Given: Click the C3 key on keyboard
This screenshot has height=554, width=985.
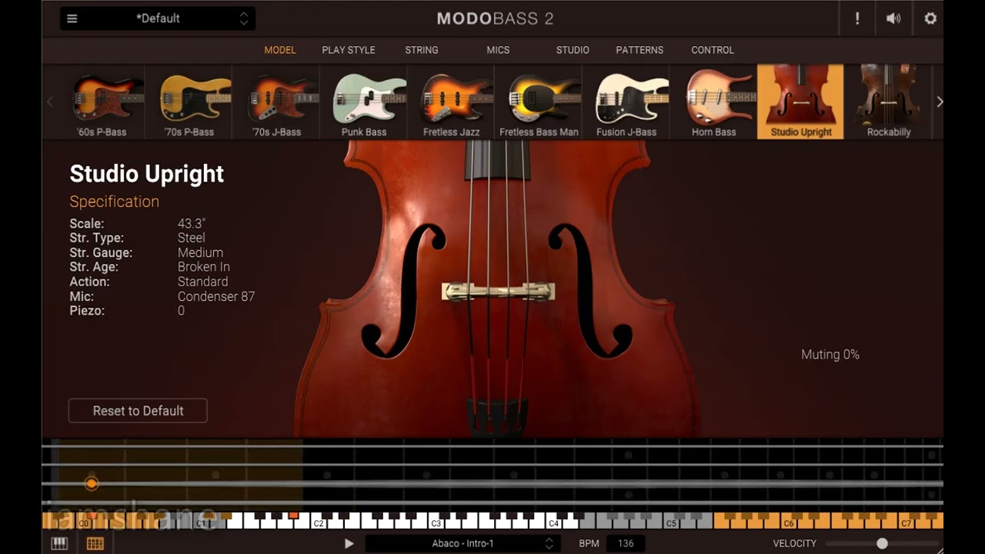Looking at the screenshot, I should [x=436, y=522].
